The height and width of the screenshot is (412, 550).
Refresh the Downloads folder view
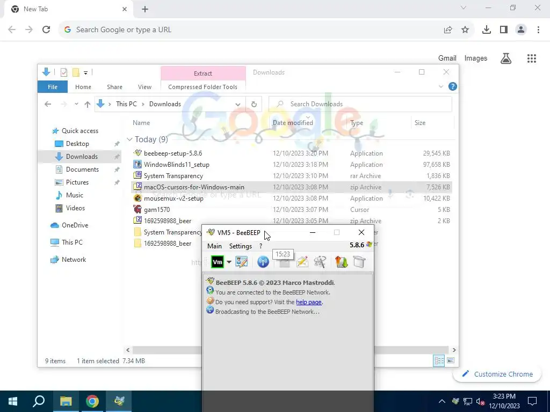(254, 104)
